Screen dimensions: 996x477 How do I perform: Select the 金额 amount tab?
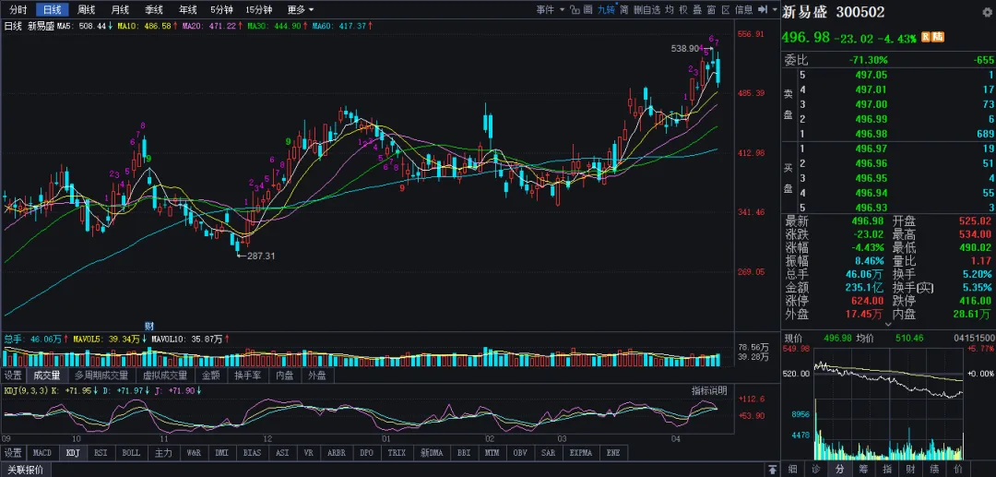coord(211,376)
